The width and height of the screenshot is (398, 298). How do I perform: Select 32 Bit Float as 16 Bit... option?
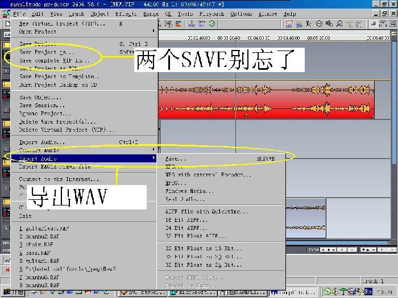coord(221,249)
